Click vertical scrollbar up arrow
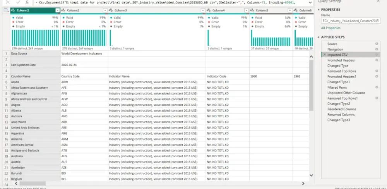This screenshot has height=189, width=387. [311, 57]
